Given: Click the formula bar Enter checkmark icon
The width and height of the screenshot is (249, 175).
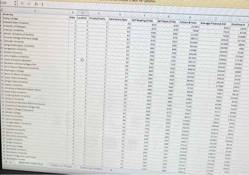Looking at the screenshot, I should 29,4.
